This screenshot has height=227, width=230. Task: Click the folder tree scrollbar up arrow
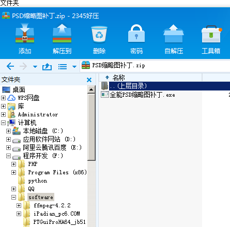click(x=91, y=89)
